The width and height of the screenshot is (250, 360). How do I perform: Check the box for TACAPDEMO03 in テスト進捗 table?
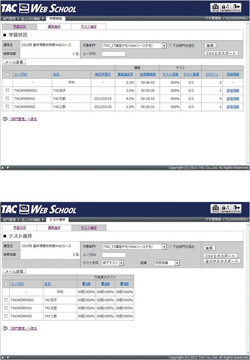6,300
